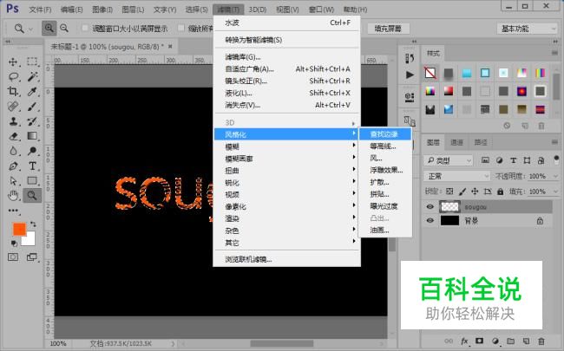The width and height of the screenshot is (564, 351).
Task: Select the Clone Stamp tool
Action: 13,121
